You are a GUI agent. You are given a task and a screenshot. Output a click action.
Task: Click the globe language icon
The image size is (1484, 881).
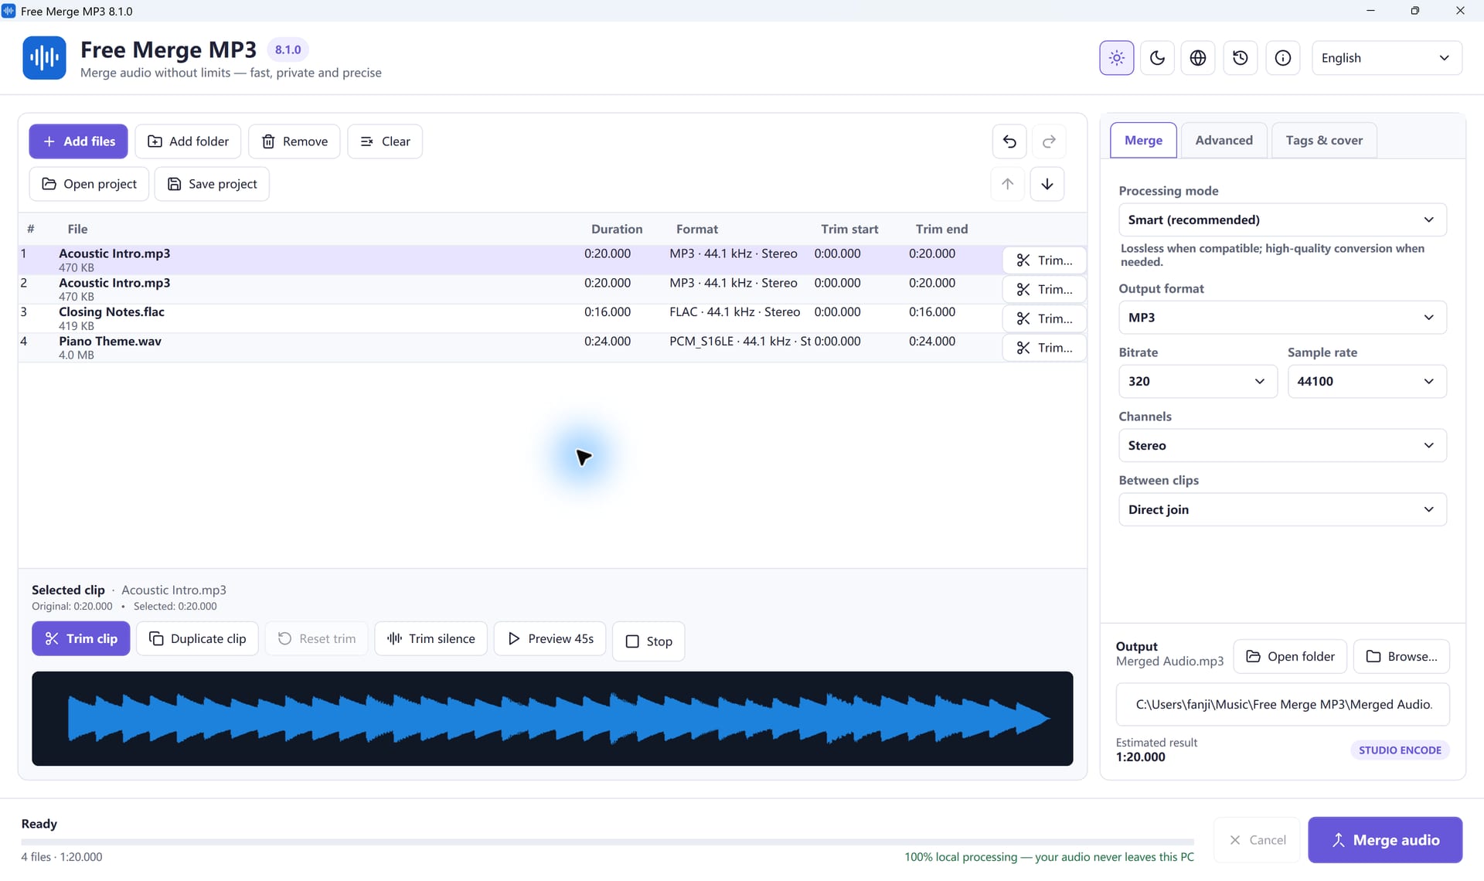1198,58
